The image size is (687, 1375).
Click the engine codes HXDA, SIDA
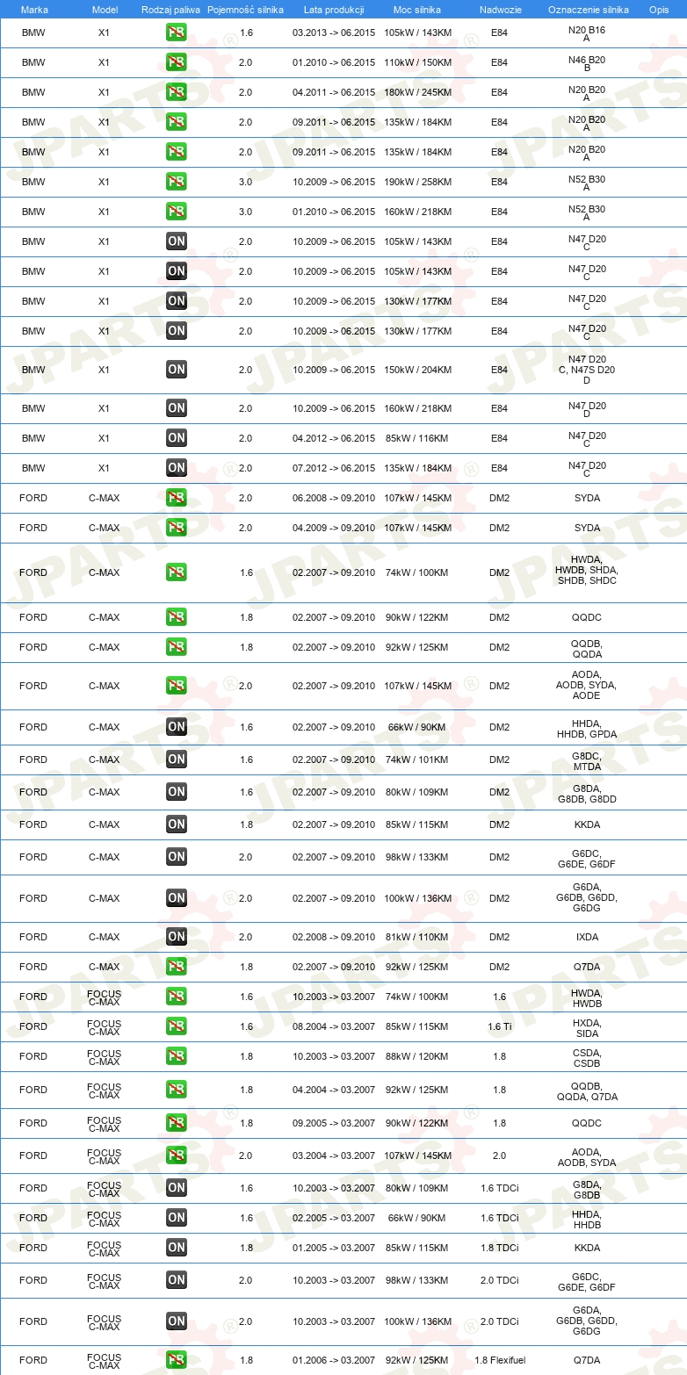tap(587, 1026)
